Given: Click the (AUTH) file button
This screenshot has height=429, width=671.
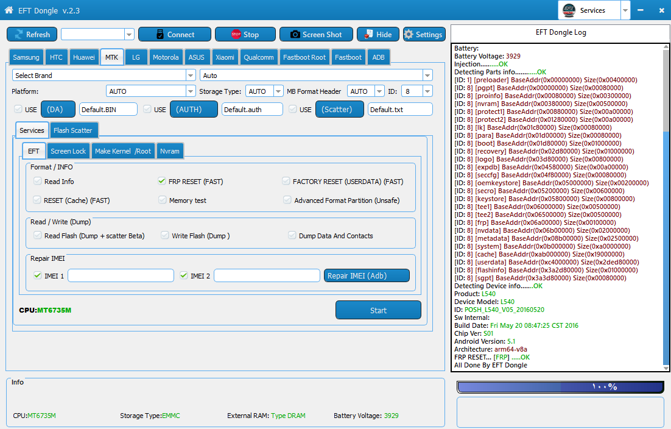Looking at the screenshot, I should coord(194,109).
